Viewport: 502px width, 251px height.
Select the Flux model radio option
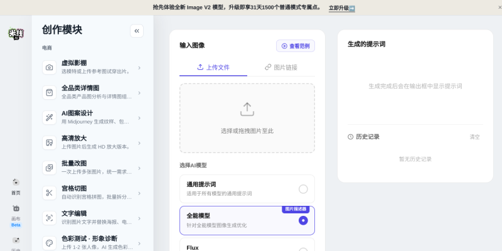coord(303,250)
